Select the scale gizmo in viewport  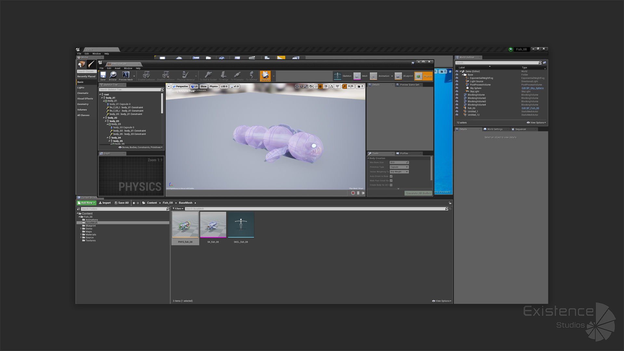point(306,86)
